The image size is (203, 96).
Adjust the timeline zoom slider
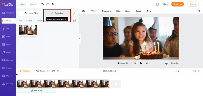185,71
